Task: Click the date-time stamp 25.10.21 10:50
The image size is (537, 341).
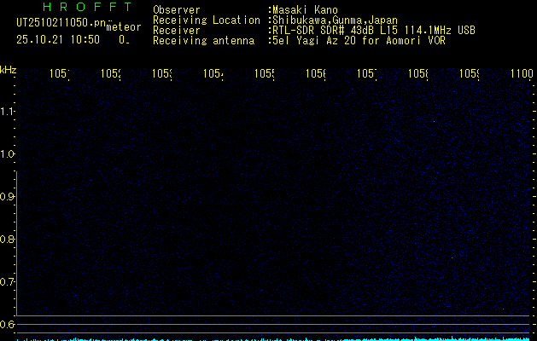Action: pos(58,39)
